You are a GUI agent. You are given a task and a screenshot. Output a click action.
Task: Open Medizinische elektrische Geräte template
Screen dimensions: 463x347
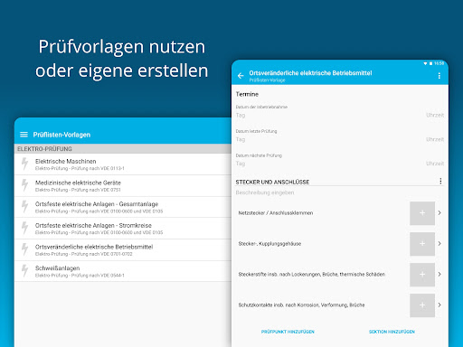123,185
